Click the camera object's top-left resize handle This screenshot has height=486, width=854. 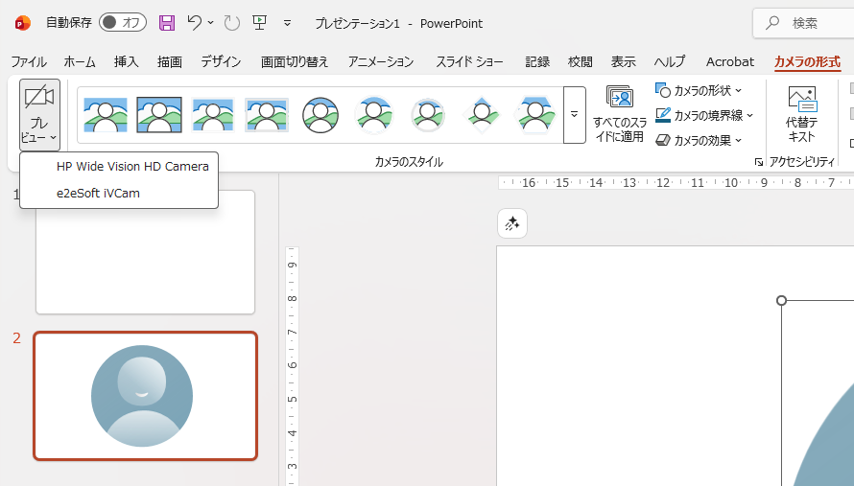[782, 300]
